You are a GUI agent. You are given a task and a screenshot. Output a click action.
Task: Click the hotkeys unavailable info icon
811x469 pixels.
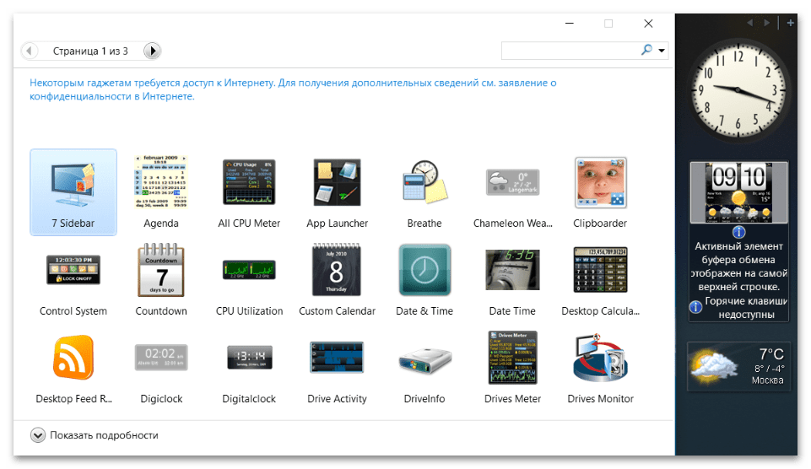click(x=695, y=307)
